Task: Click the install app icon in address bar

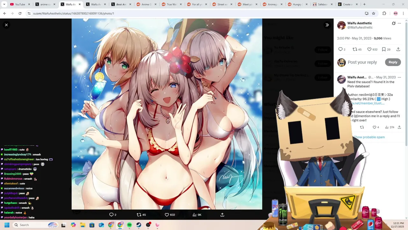Action: point(367,13)
